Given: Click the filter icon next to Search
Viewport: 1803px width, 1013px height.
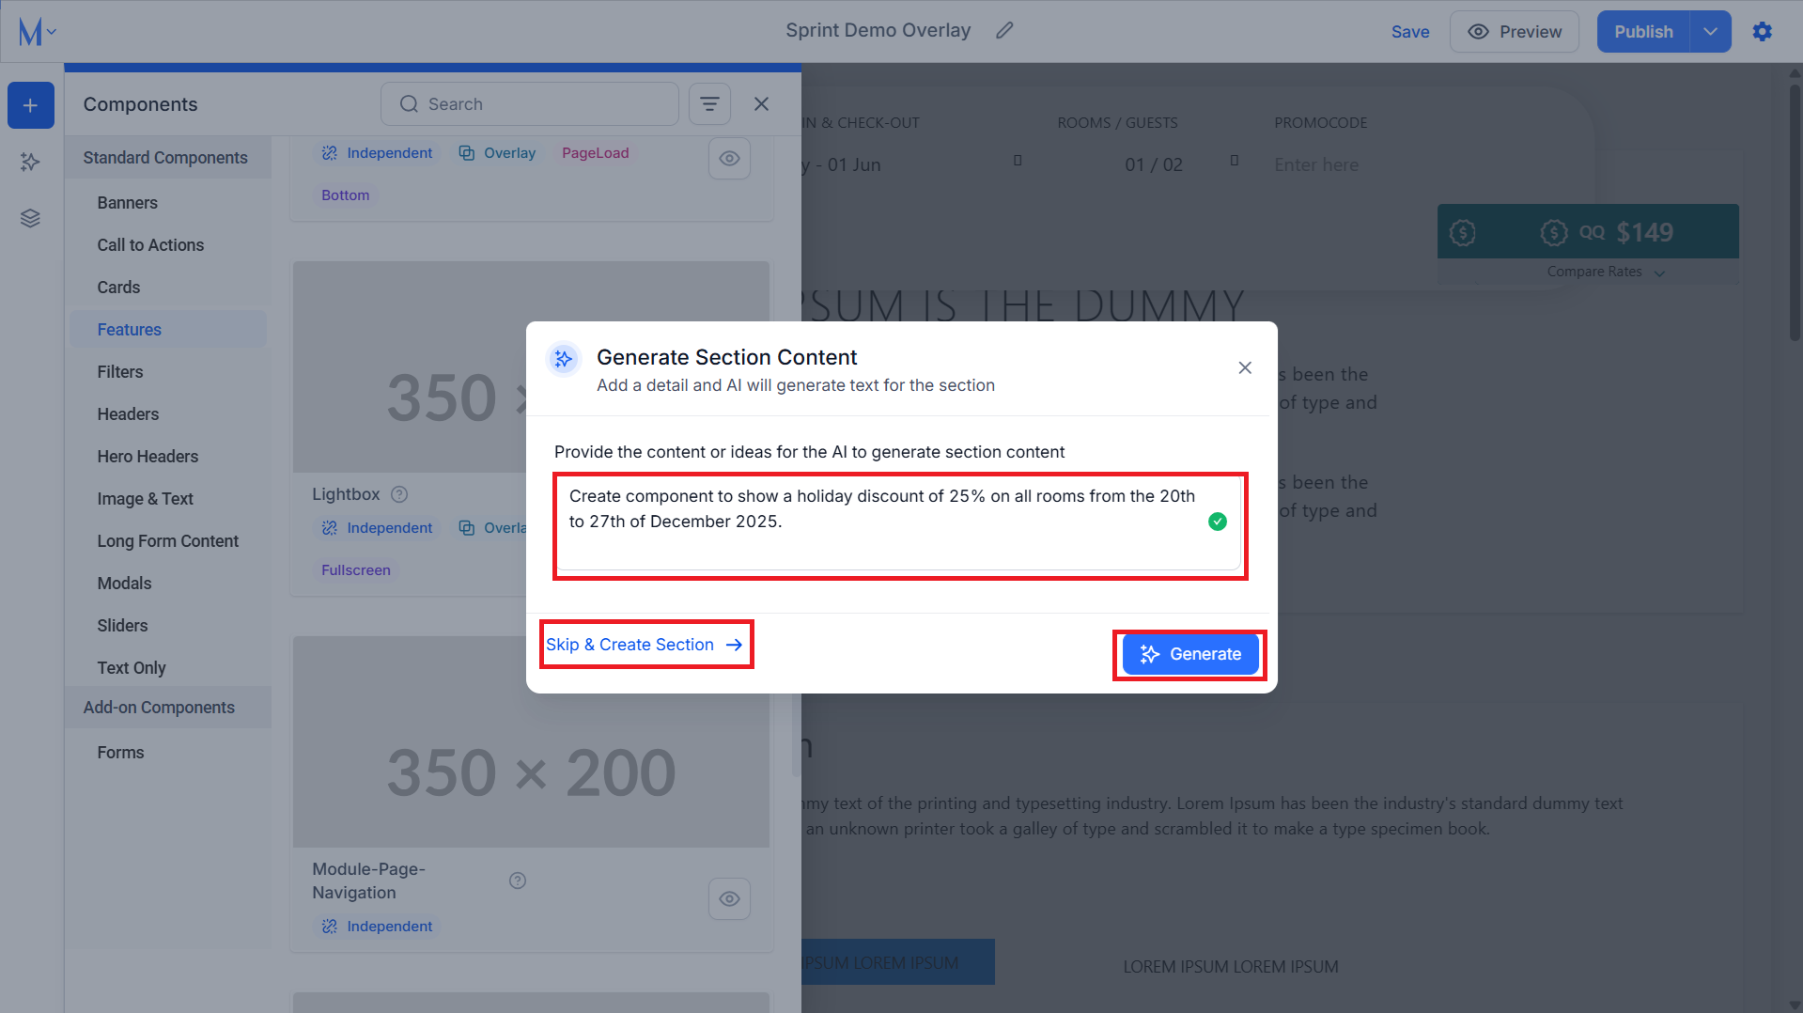Looking at the screenshot, I should (709, 104).
